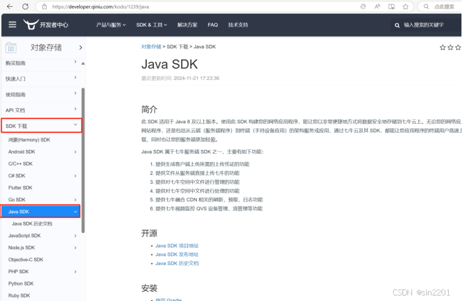Screen dimensions: 462x301
Task: Expand the Node.js SDK submenu arrow
Action: (76, 248)
